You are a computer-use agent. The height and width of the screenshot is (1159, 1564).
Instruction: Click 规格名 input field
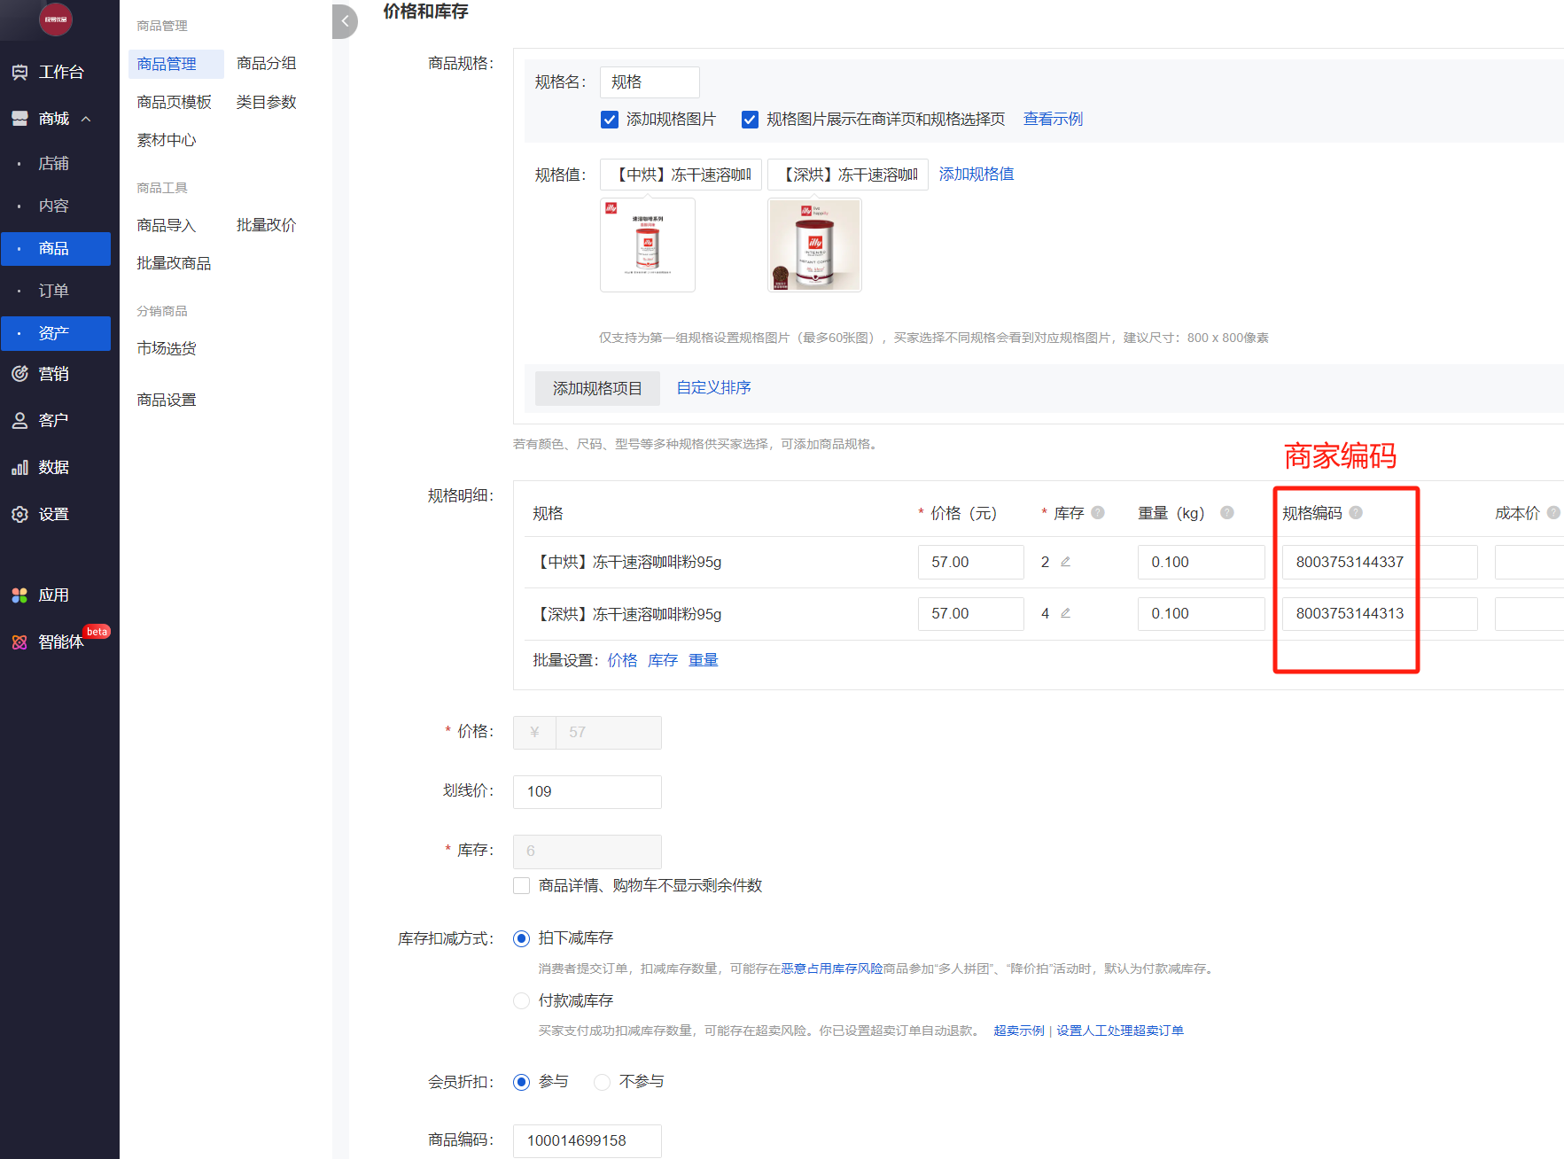(650, 82)
